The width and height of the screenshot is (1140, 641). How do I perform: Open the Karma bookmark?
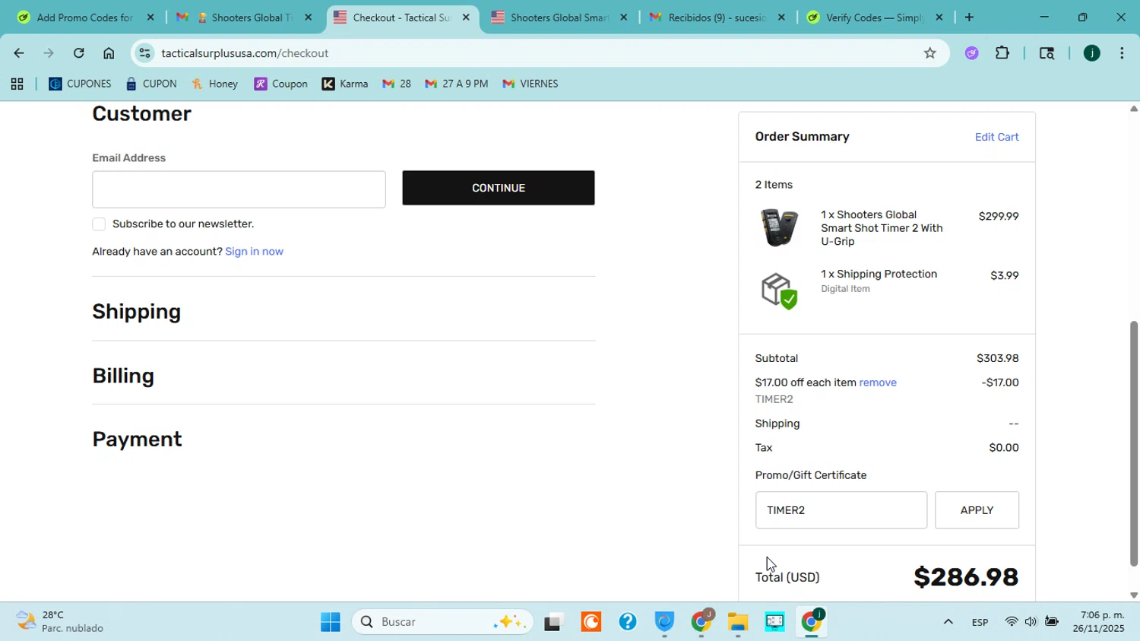tap(345, 84)
